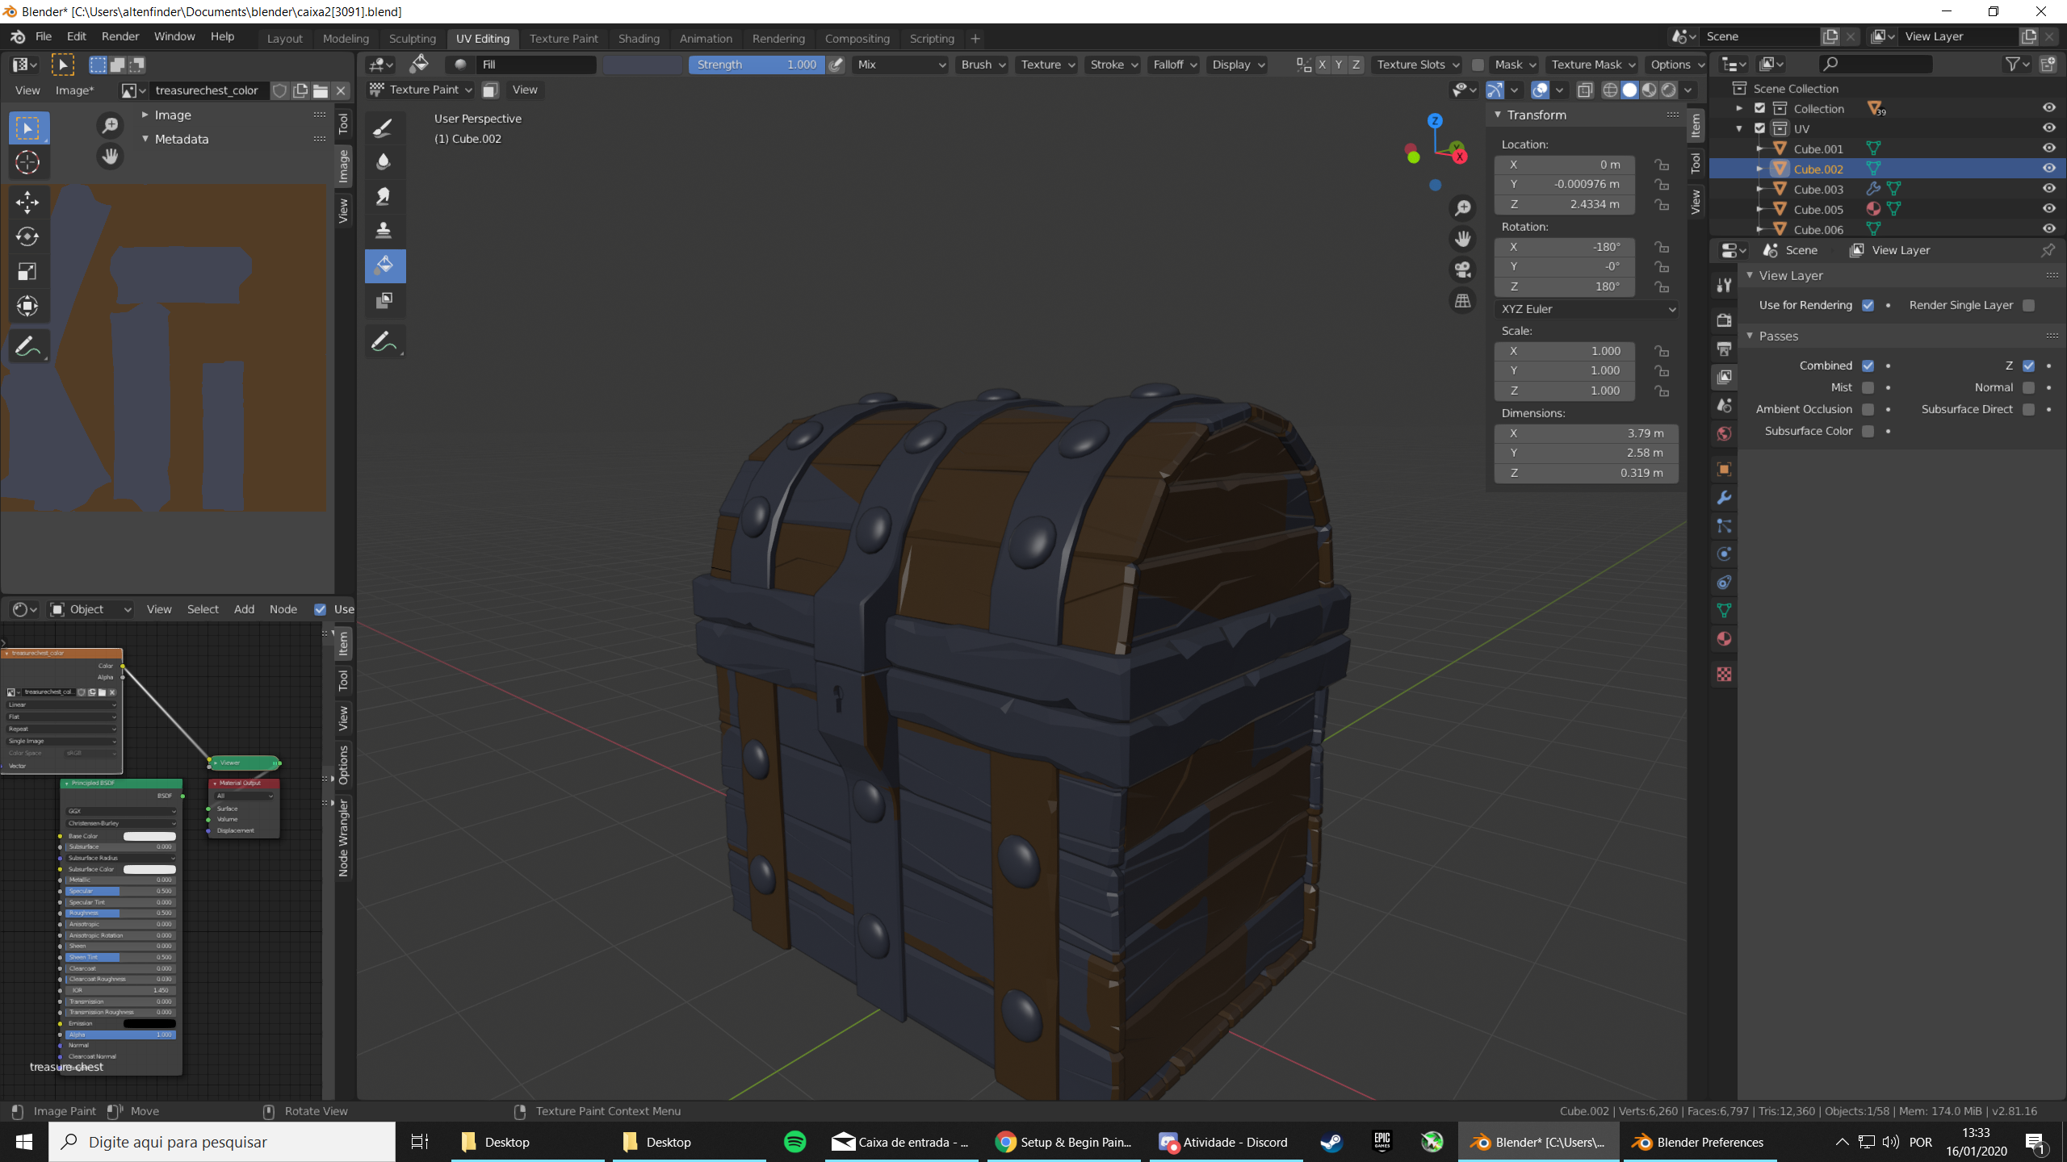Open the Render menu

tap(119, 36)
